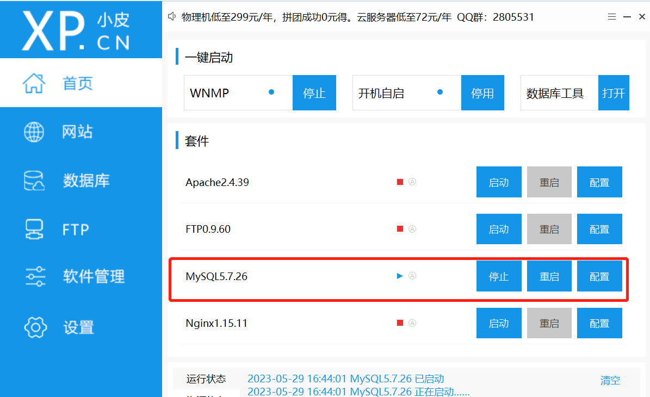
Task: Click the speaker announcement icon
Action: click(x=172, y=16)
